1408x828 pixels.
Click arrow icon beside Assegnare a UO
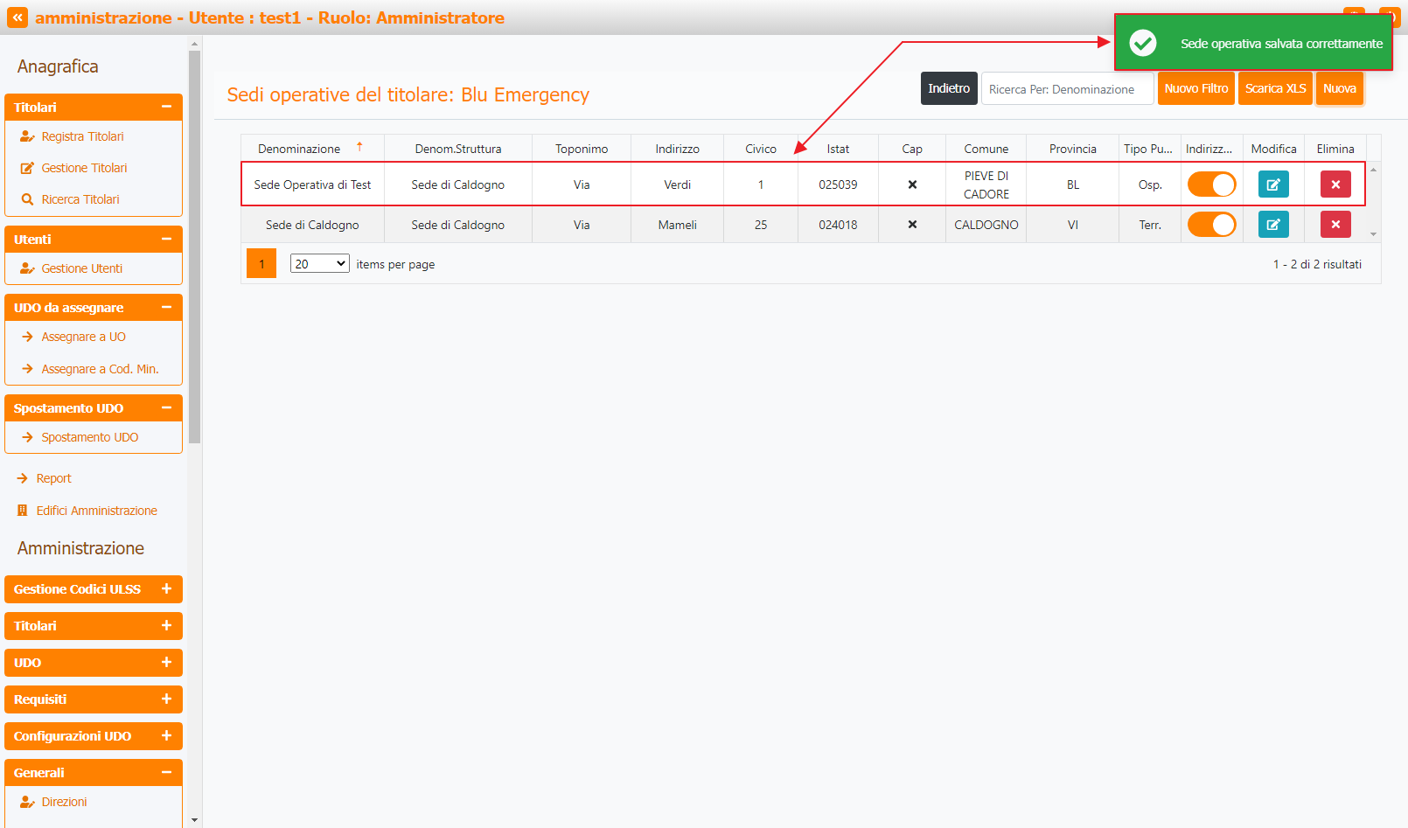[27, 337]
